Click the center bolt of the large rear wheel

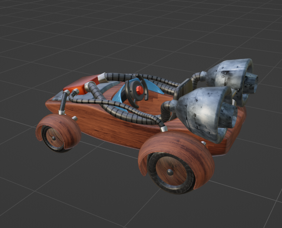click(170, 172)
